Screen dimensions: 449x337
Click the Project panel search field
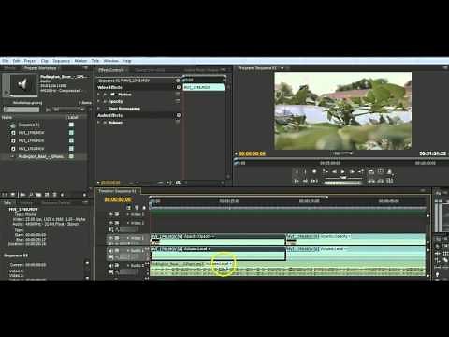point(22,110)
